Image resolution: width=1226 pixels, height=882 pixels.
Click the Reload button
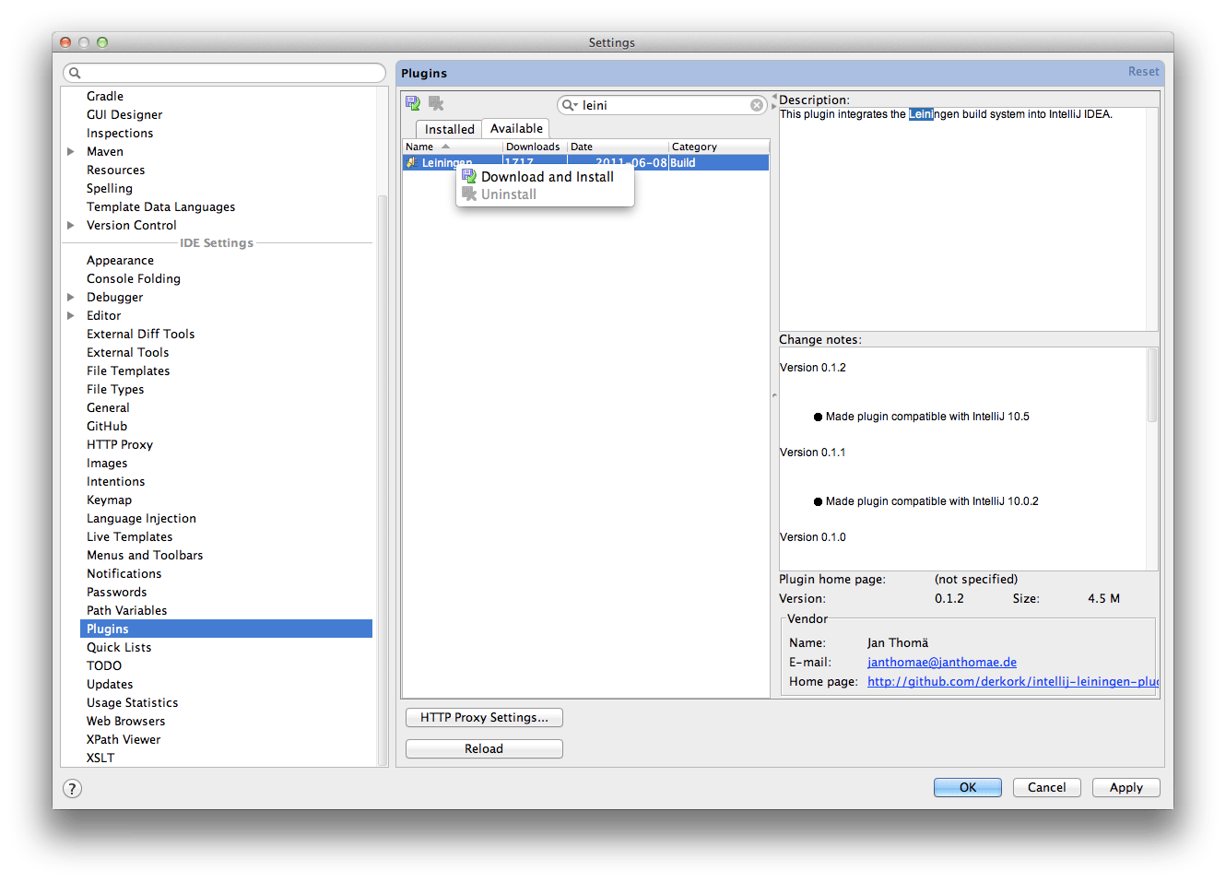click(x=484, y=748)
